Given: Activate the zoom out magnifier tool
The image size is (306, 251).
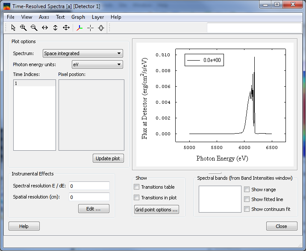Looking at the screenshot, I should (34, 28).
